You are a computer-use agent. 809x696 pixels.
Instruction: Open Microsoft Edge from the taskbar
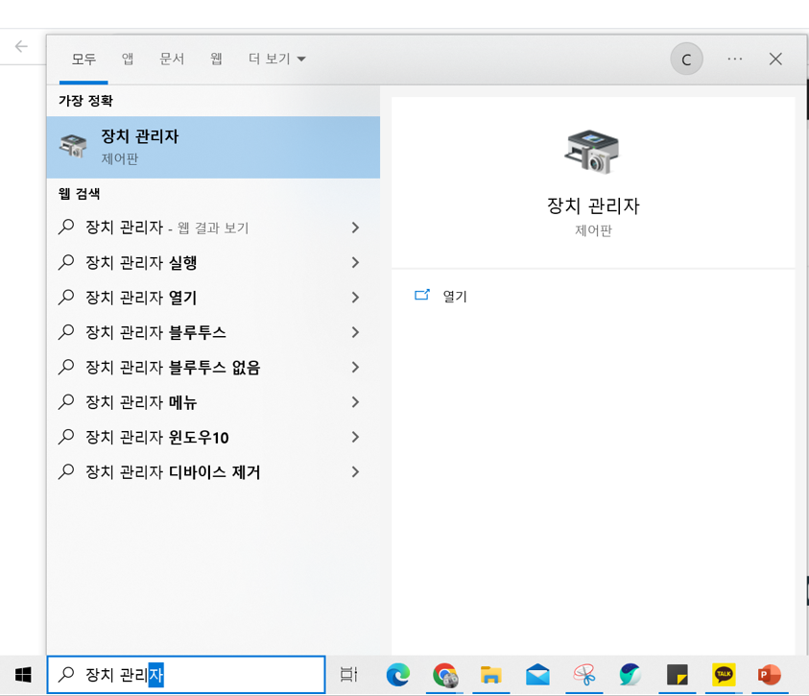pos(398,675)
